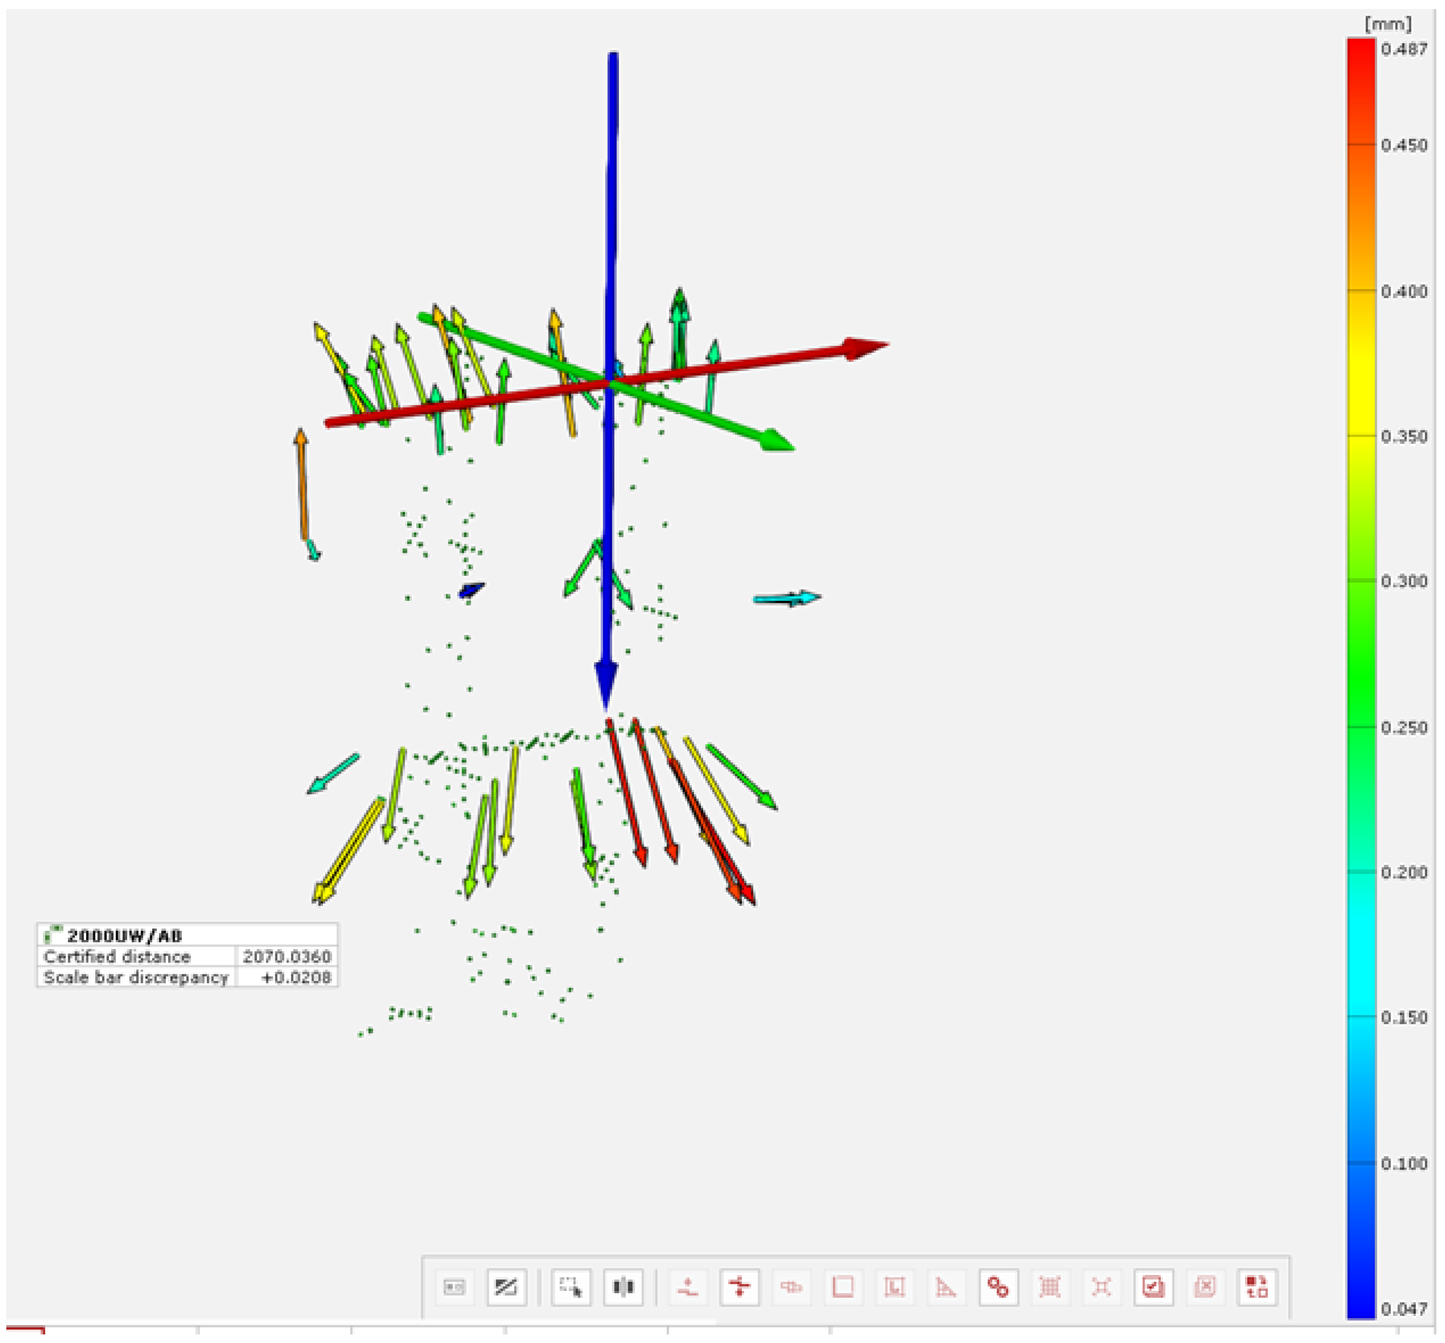Click the red vertical deviation arrows icon

pyautogui.click(x=740, y=1288)
